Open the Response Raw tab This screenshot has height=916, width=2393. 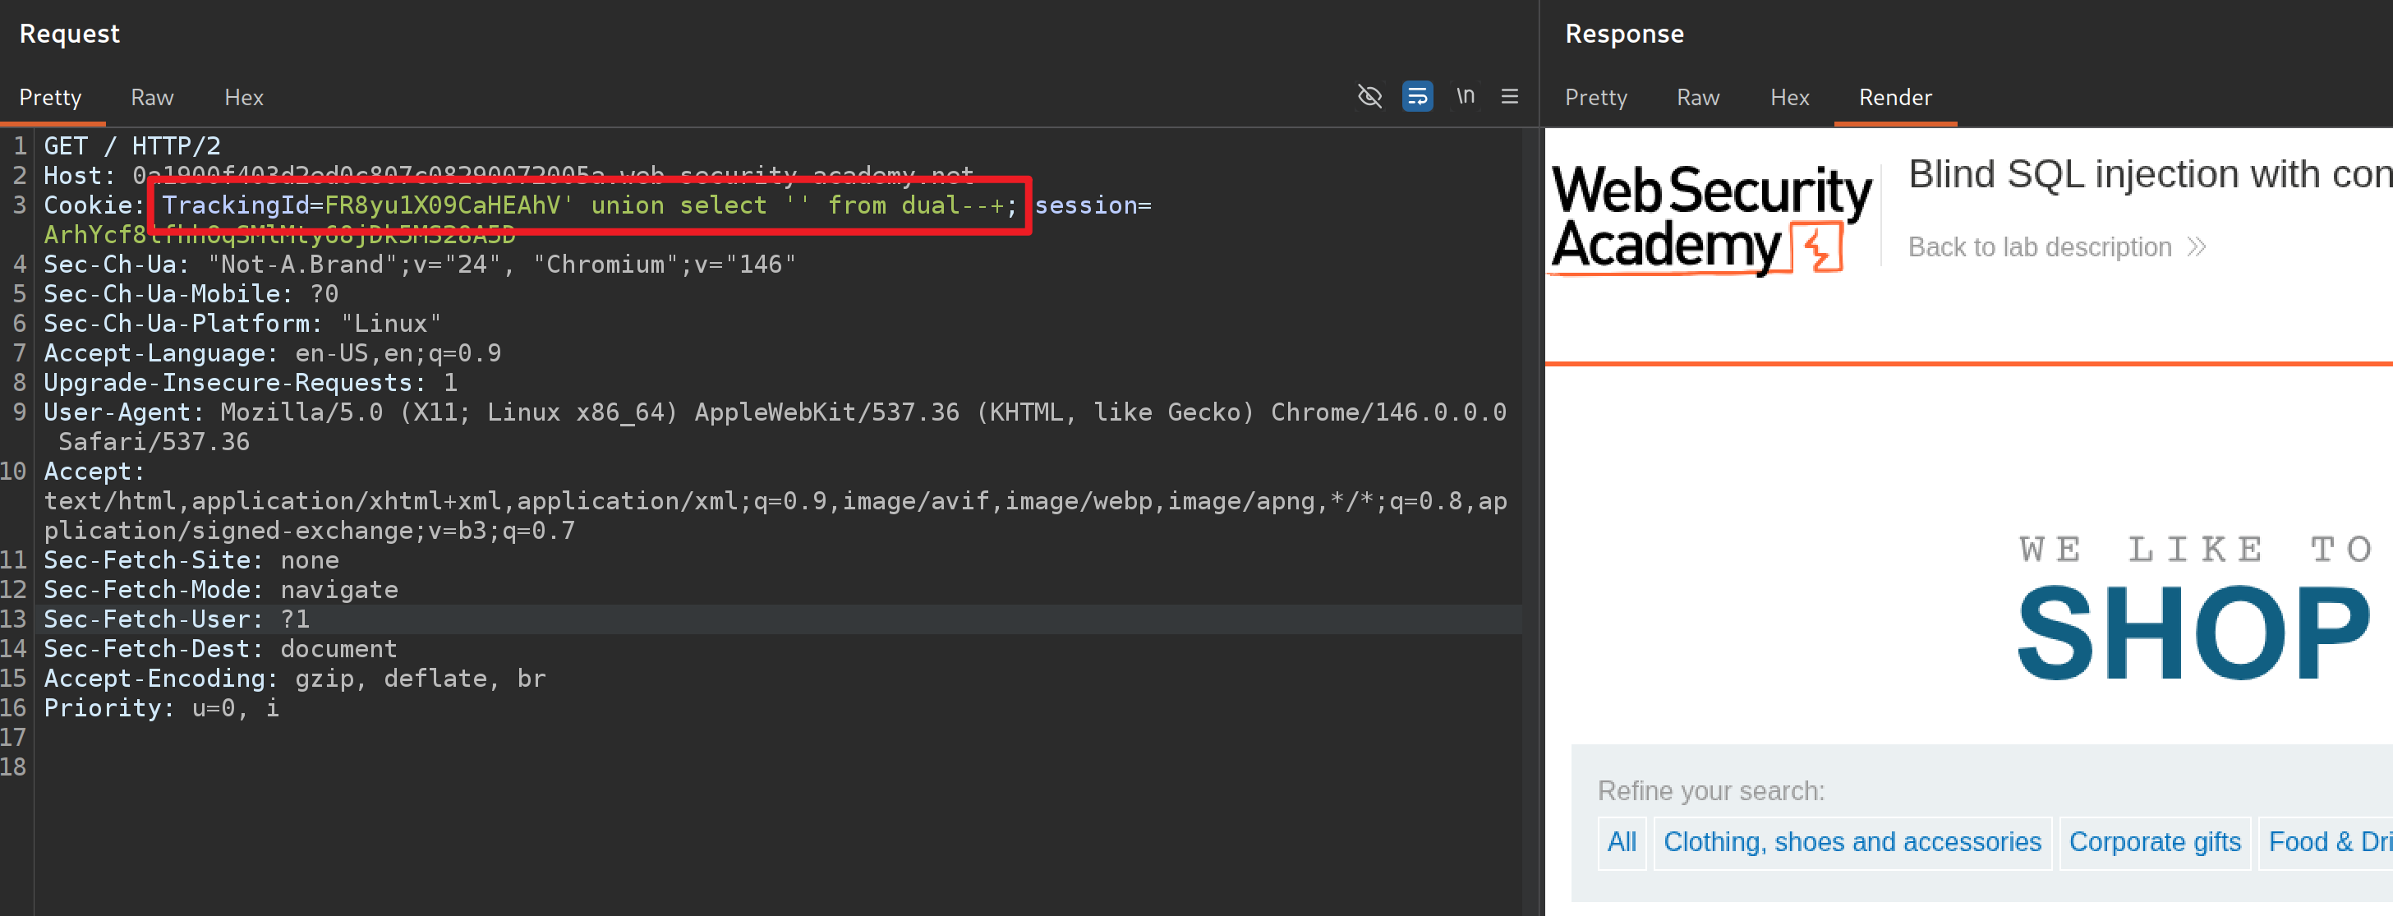(1697, 98)
